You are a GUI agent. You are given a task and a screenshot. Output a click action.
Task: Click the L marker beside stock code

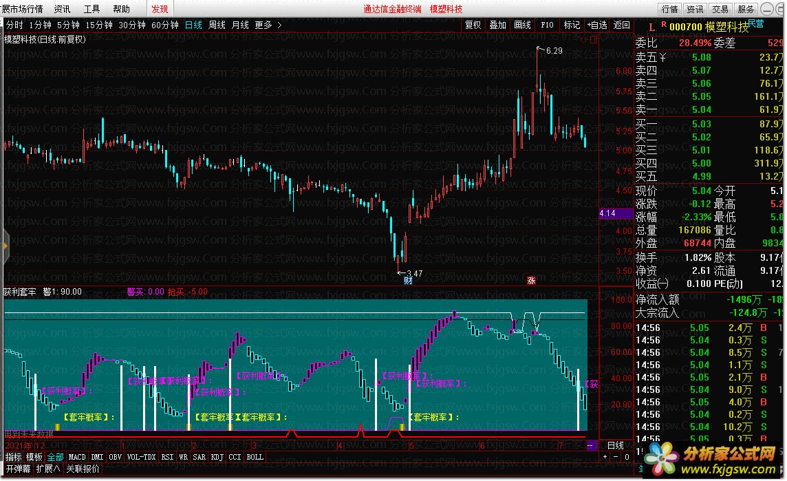click(x=651, y=28)
